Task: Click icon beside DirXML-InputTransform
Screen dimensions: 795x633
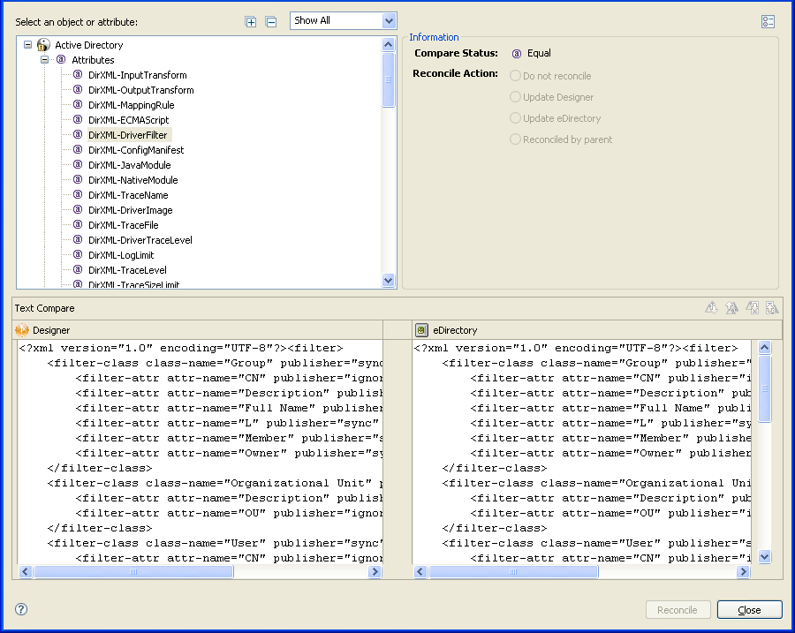Action: click(78, 74)
